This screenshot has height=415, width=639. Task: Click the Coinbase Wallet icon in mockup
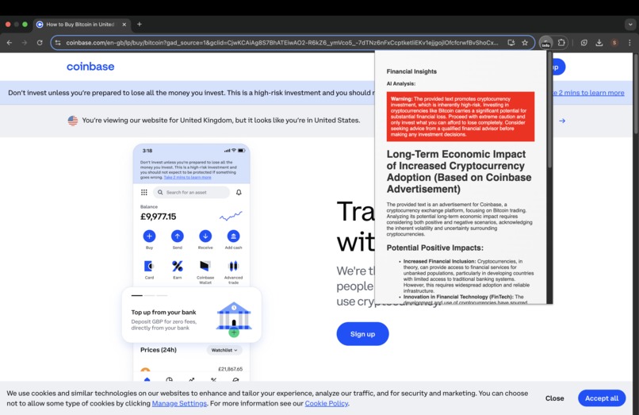205,266
